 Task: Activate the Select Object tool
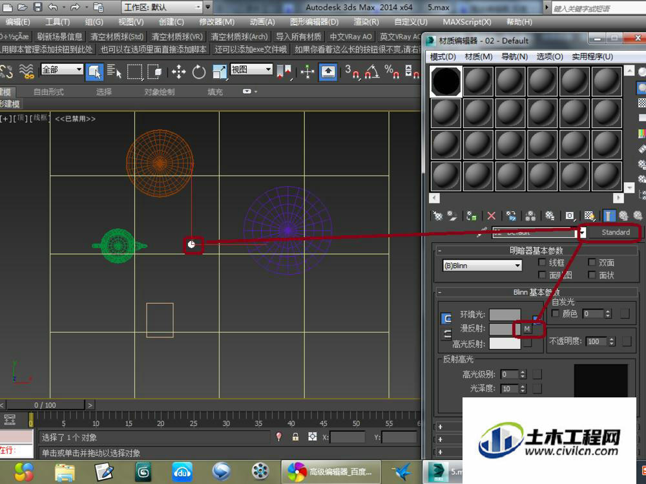[94, 72]
